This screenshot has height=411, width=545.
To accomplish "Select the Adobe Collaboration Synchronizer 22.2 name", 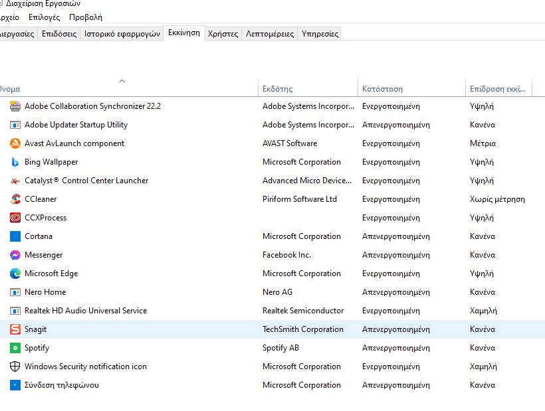I will pos(93,106).
